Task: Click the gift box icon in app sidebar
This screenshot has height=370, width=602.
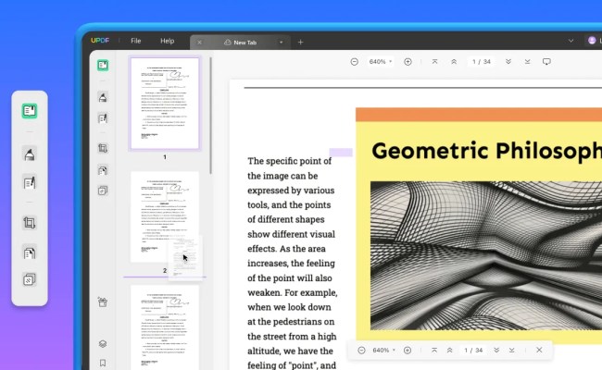Action: click(103, 302)
